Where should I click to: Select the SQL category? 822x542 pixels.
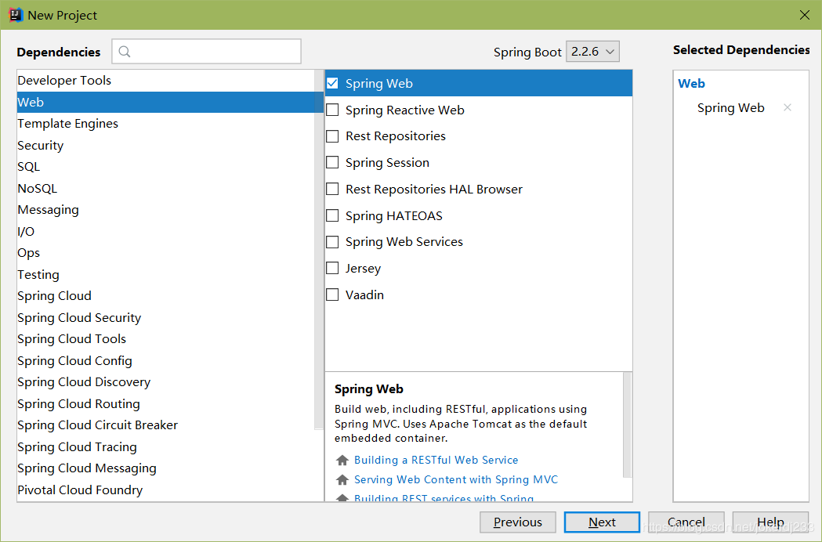pyautogui.click(x=165, y=167)
